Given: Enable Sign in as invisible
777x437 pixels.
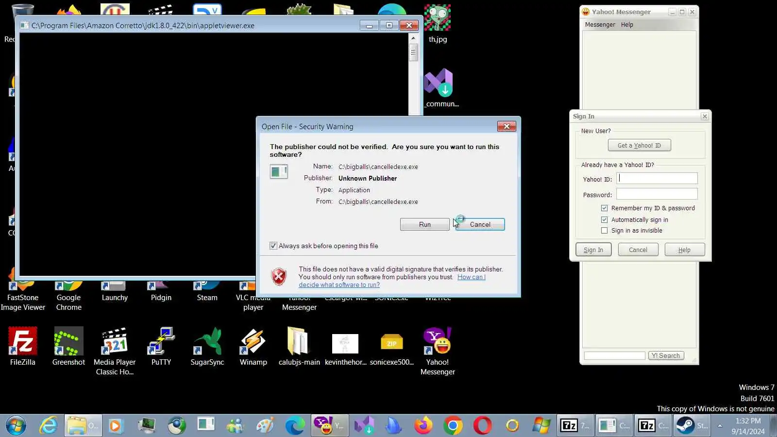Looking at the screenshot, I should (604, 230).
